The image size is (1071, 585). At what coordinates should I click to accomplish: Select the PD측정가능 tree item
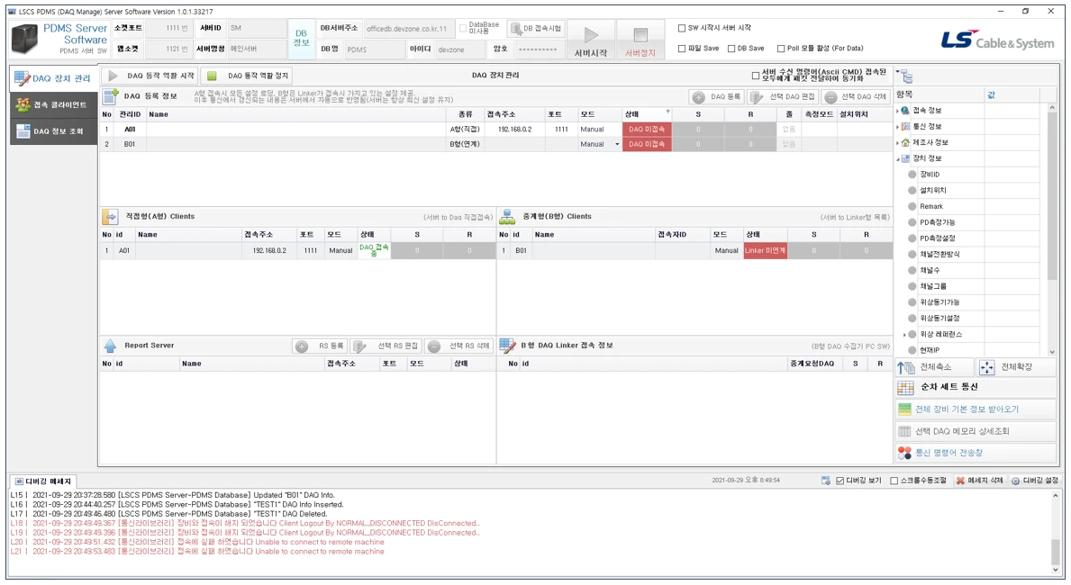(x=937, y=222)
